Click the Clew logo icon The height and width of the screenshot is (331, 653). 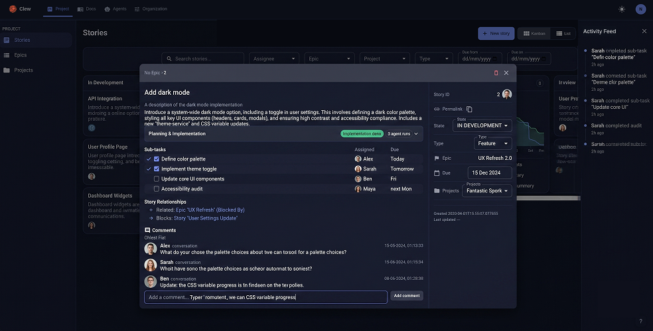pyautogui.click(x=13, y=9)
